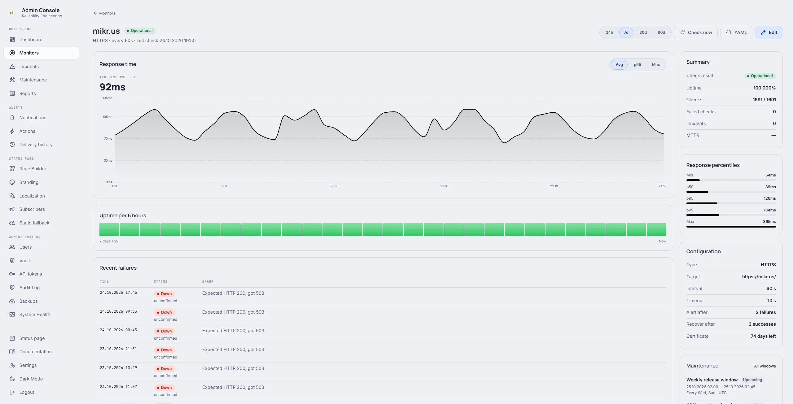
Task: Open All windows maintenance link
Action: 765,366
